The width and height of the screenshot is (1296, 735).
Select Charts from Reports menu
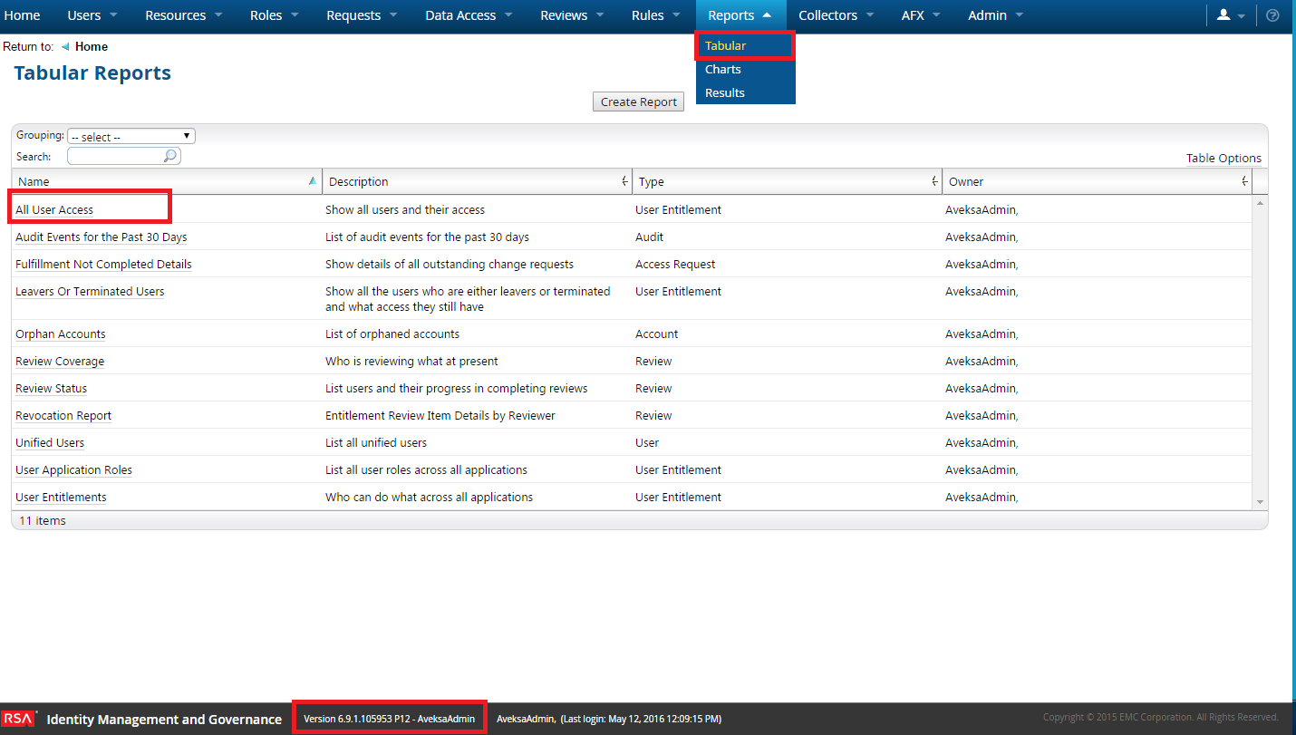(723, 69)
